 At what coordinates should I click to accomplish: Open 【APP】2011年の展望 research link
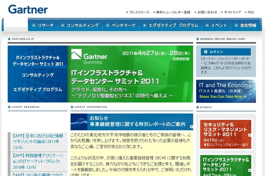pos(37,174)
